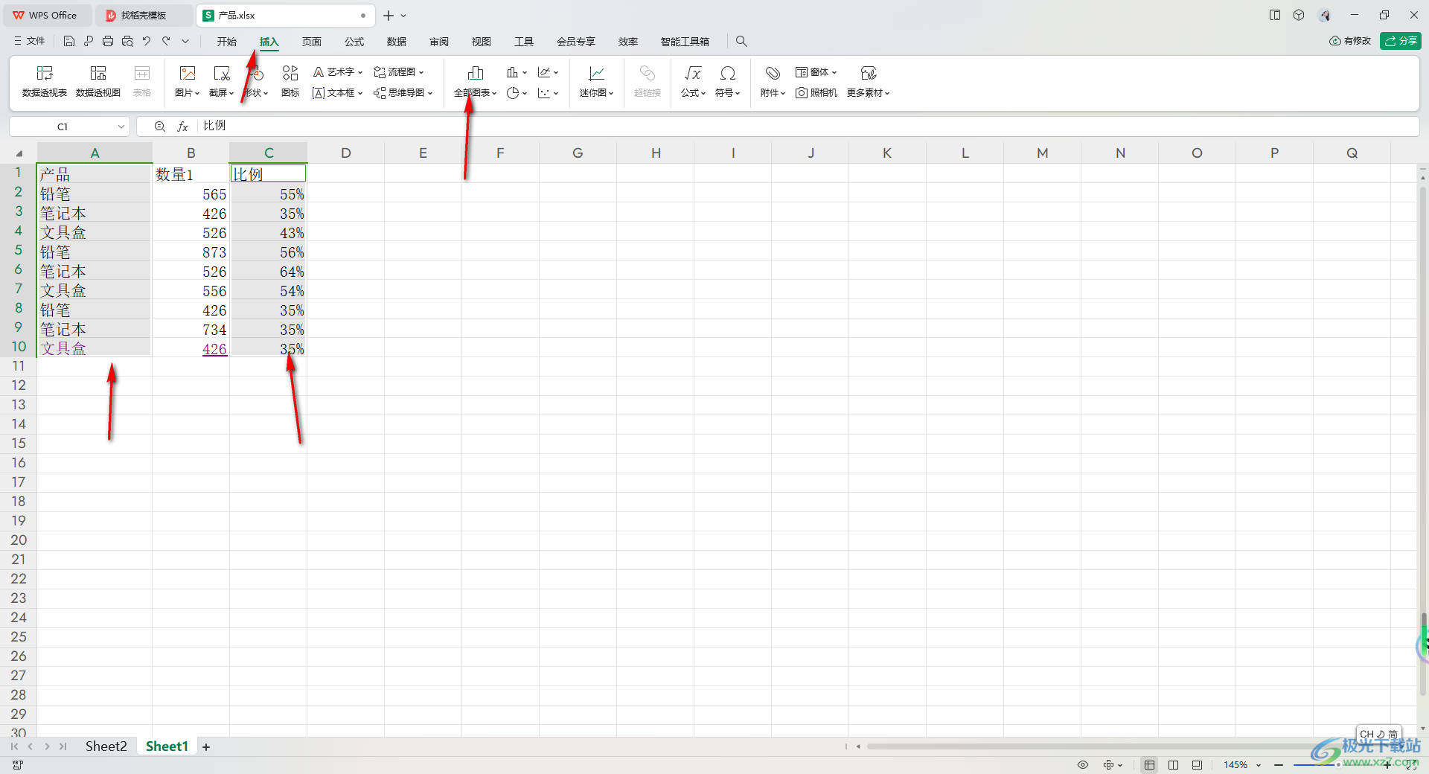The width and height of the screenshot is (1429, 774).
Task: Click the Symbol (符号) omega icon
Action: point(727,73)
